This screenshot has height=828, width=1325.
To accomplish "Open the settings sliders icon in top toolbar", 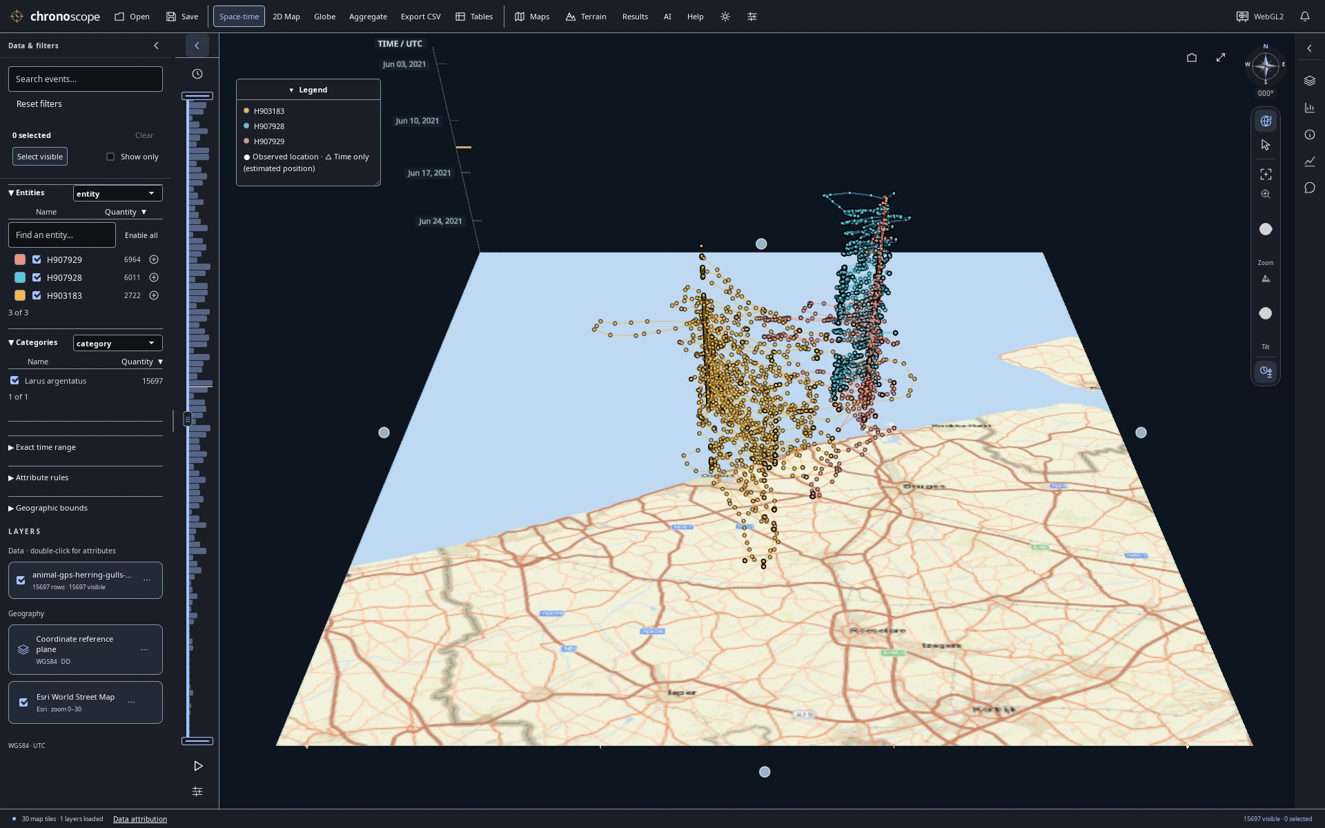I will coord(752,17).
